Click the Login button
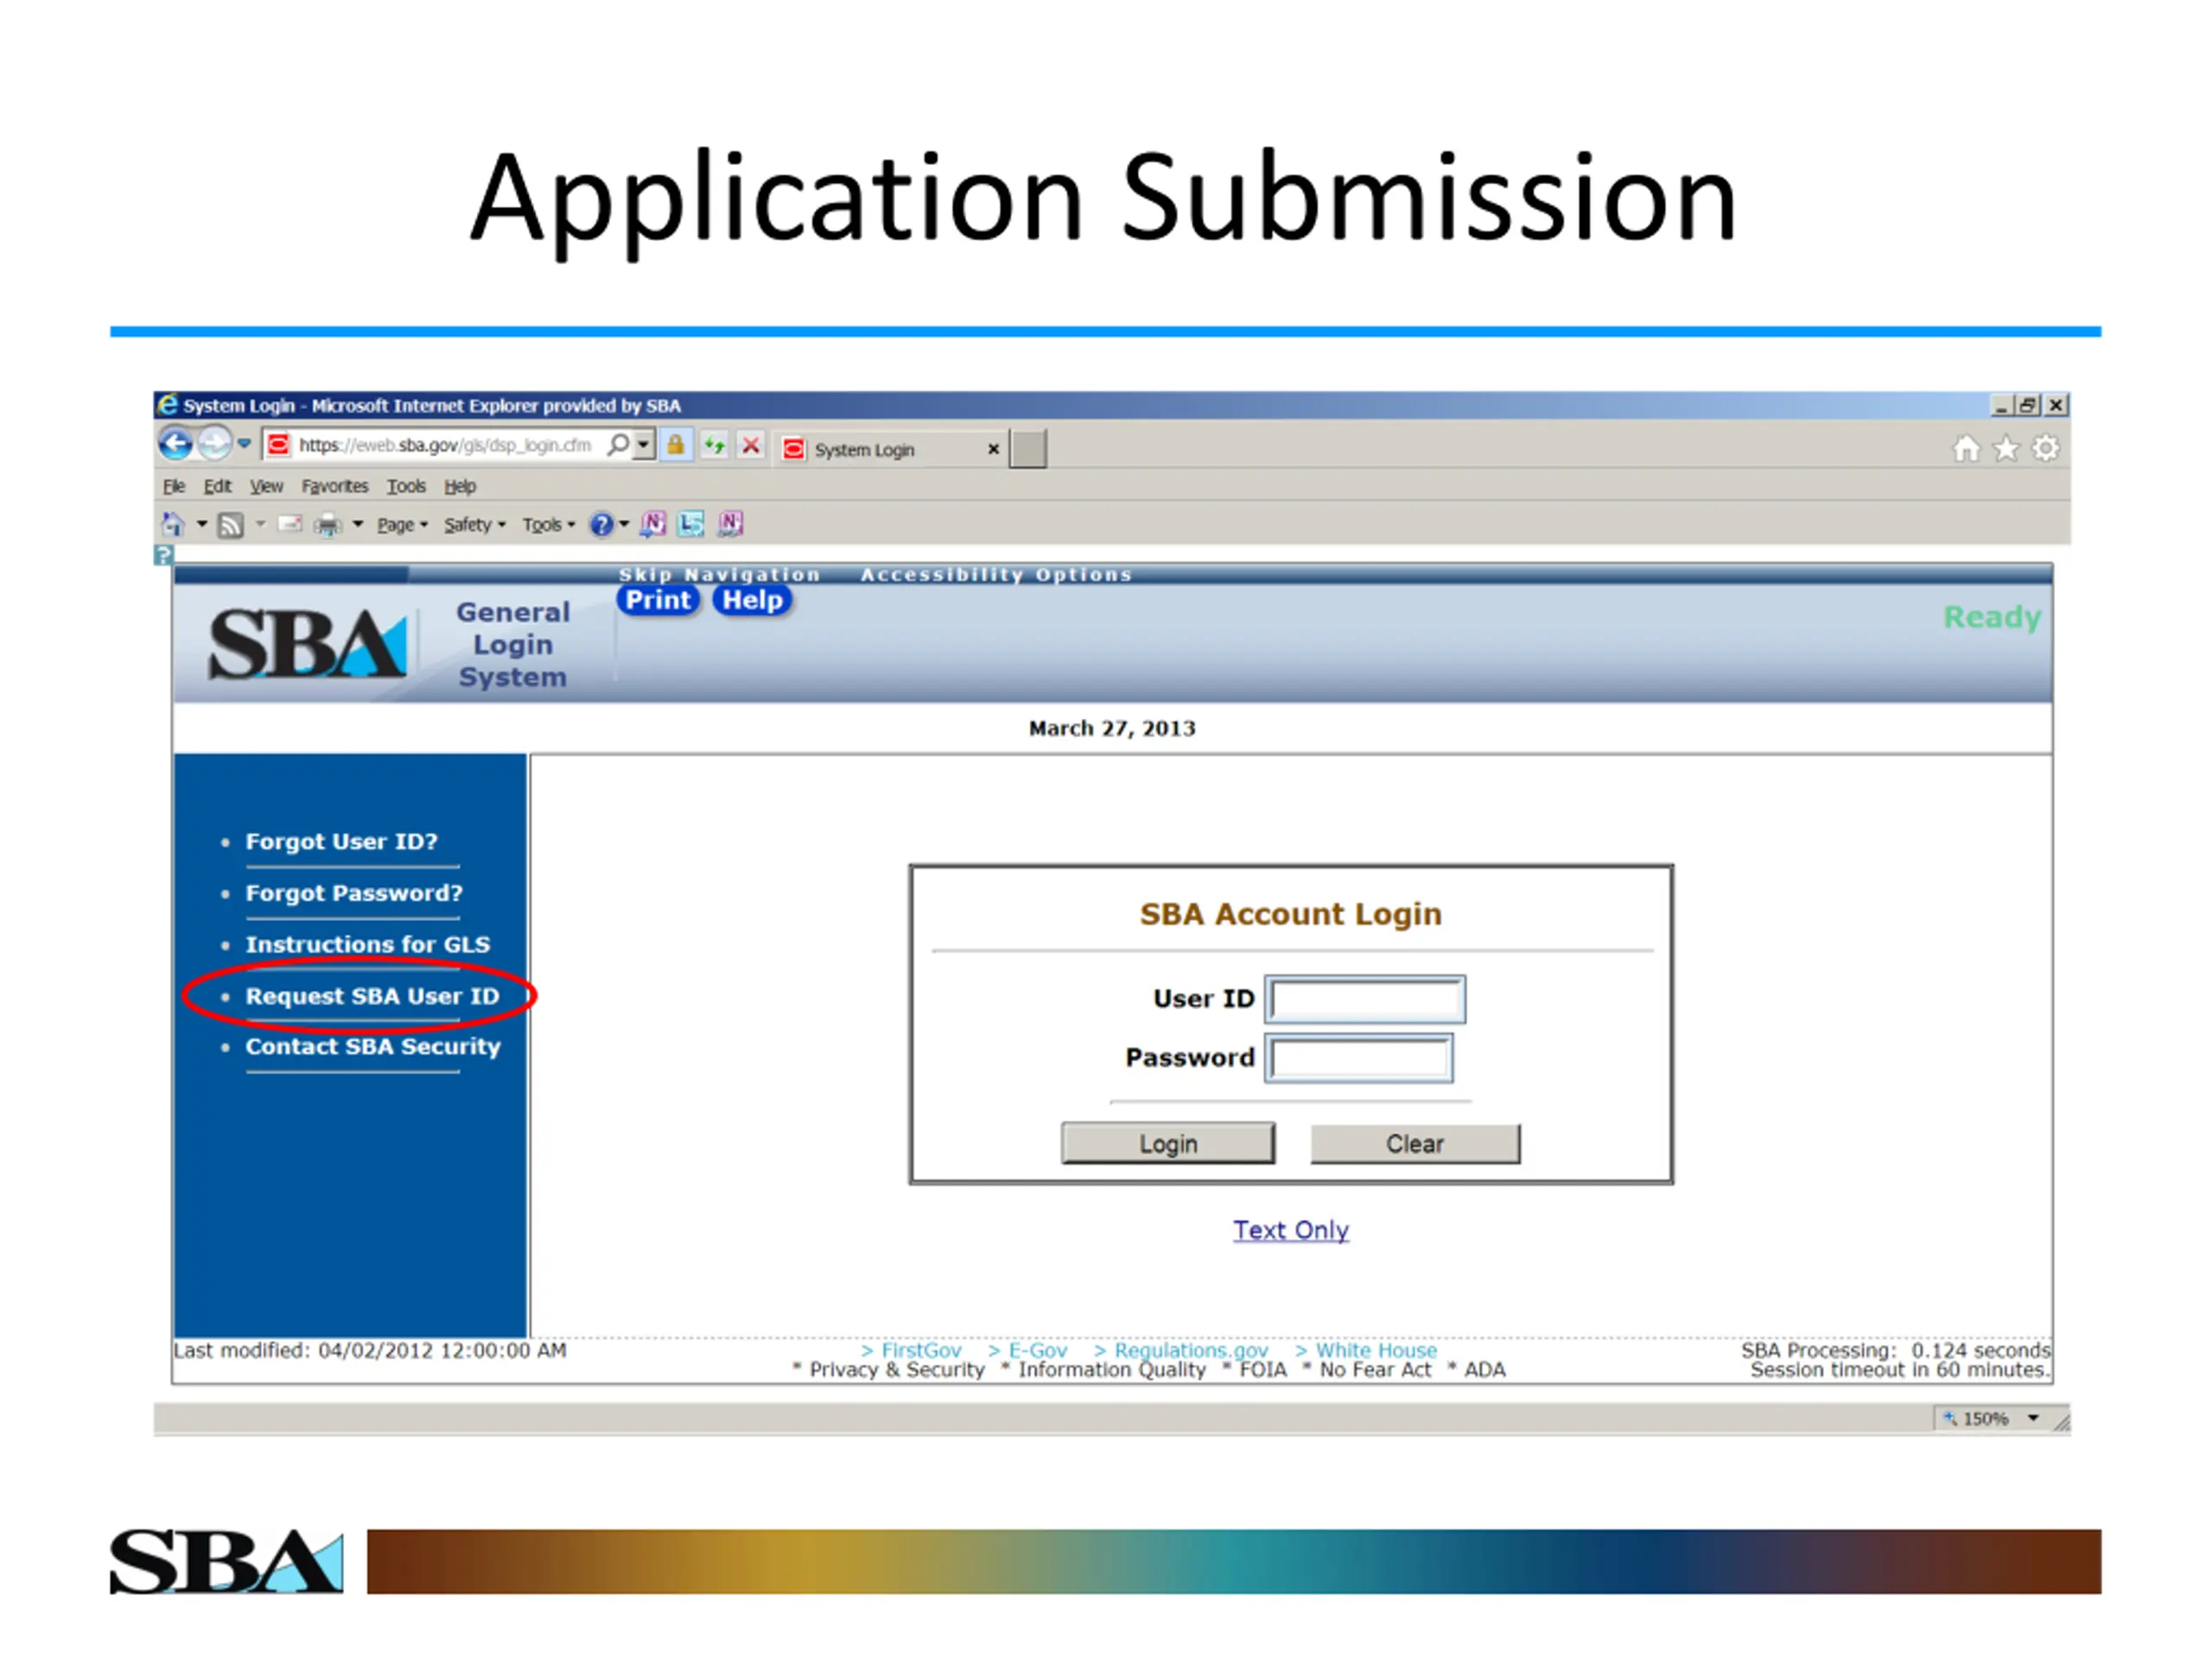The width and height of the screenshot is (2212, 1659). pyautogui.click(x=1168, y=1143)
